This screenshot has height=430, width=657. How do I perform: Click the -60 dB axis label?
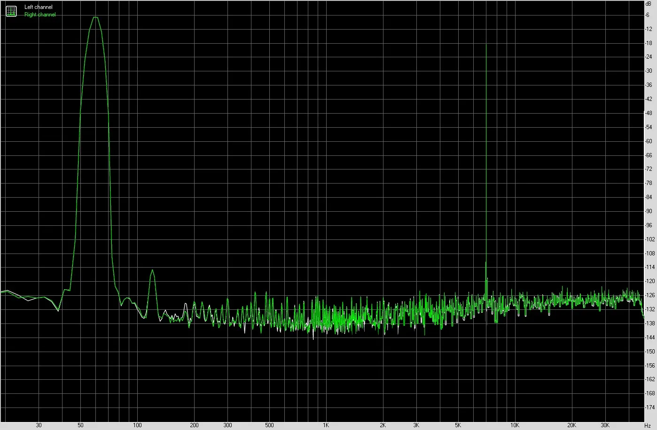(649, 141)
